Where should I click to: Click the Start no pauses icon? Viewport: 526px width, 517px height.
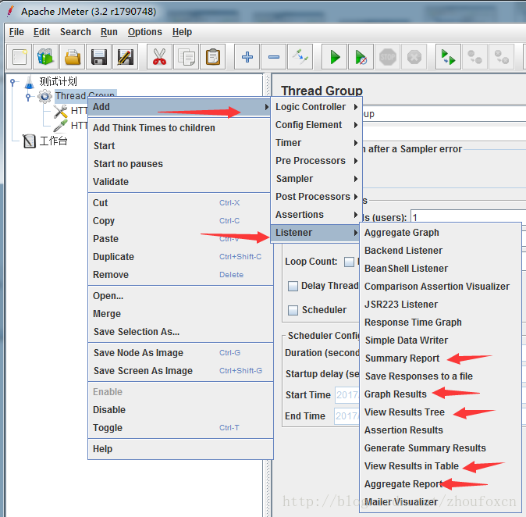pyautogui.click(x=361, y=57)
